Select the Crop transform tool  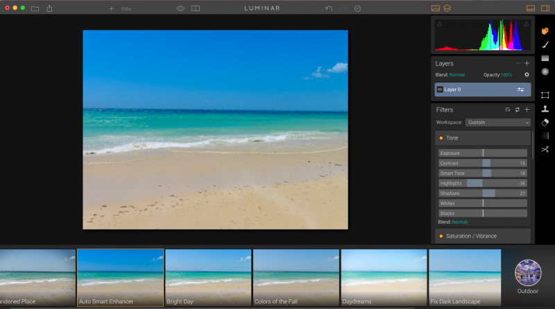545,95
